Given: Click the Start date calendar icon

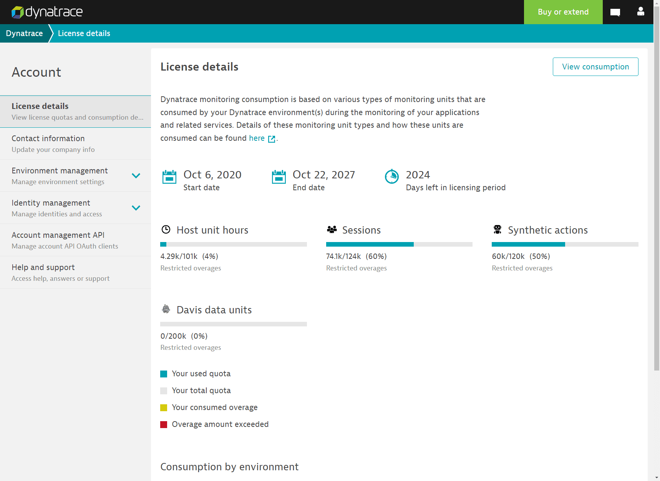Looking at the screenshot, I should tap(169, 177).
